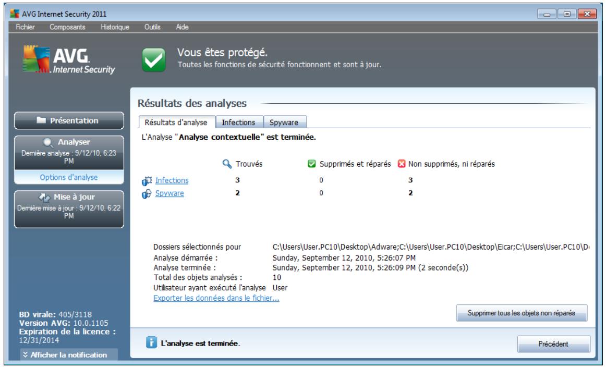Click the Analyse terminée date value
The width and height of the screenshot is (606, 368).
370,267
